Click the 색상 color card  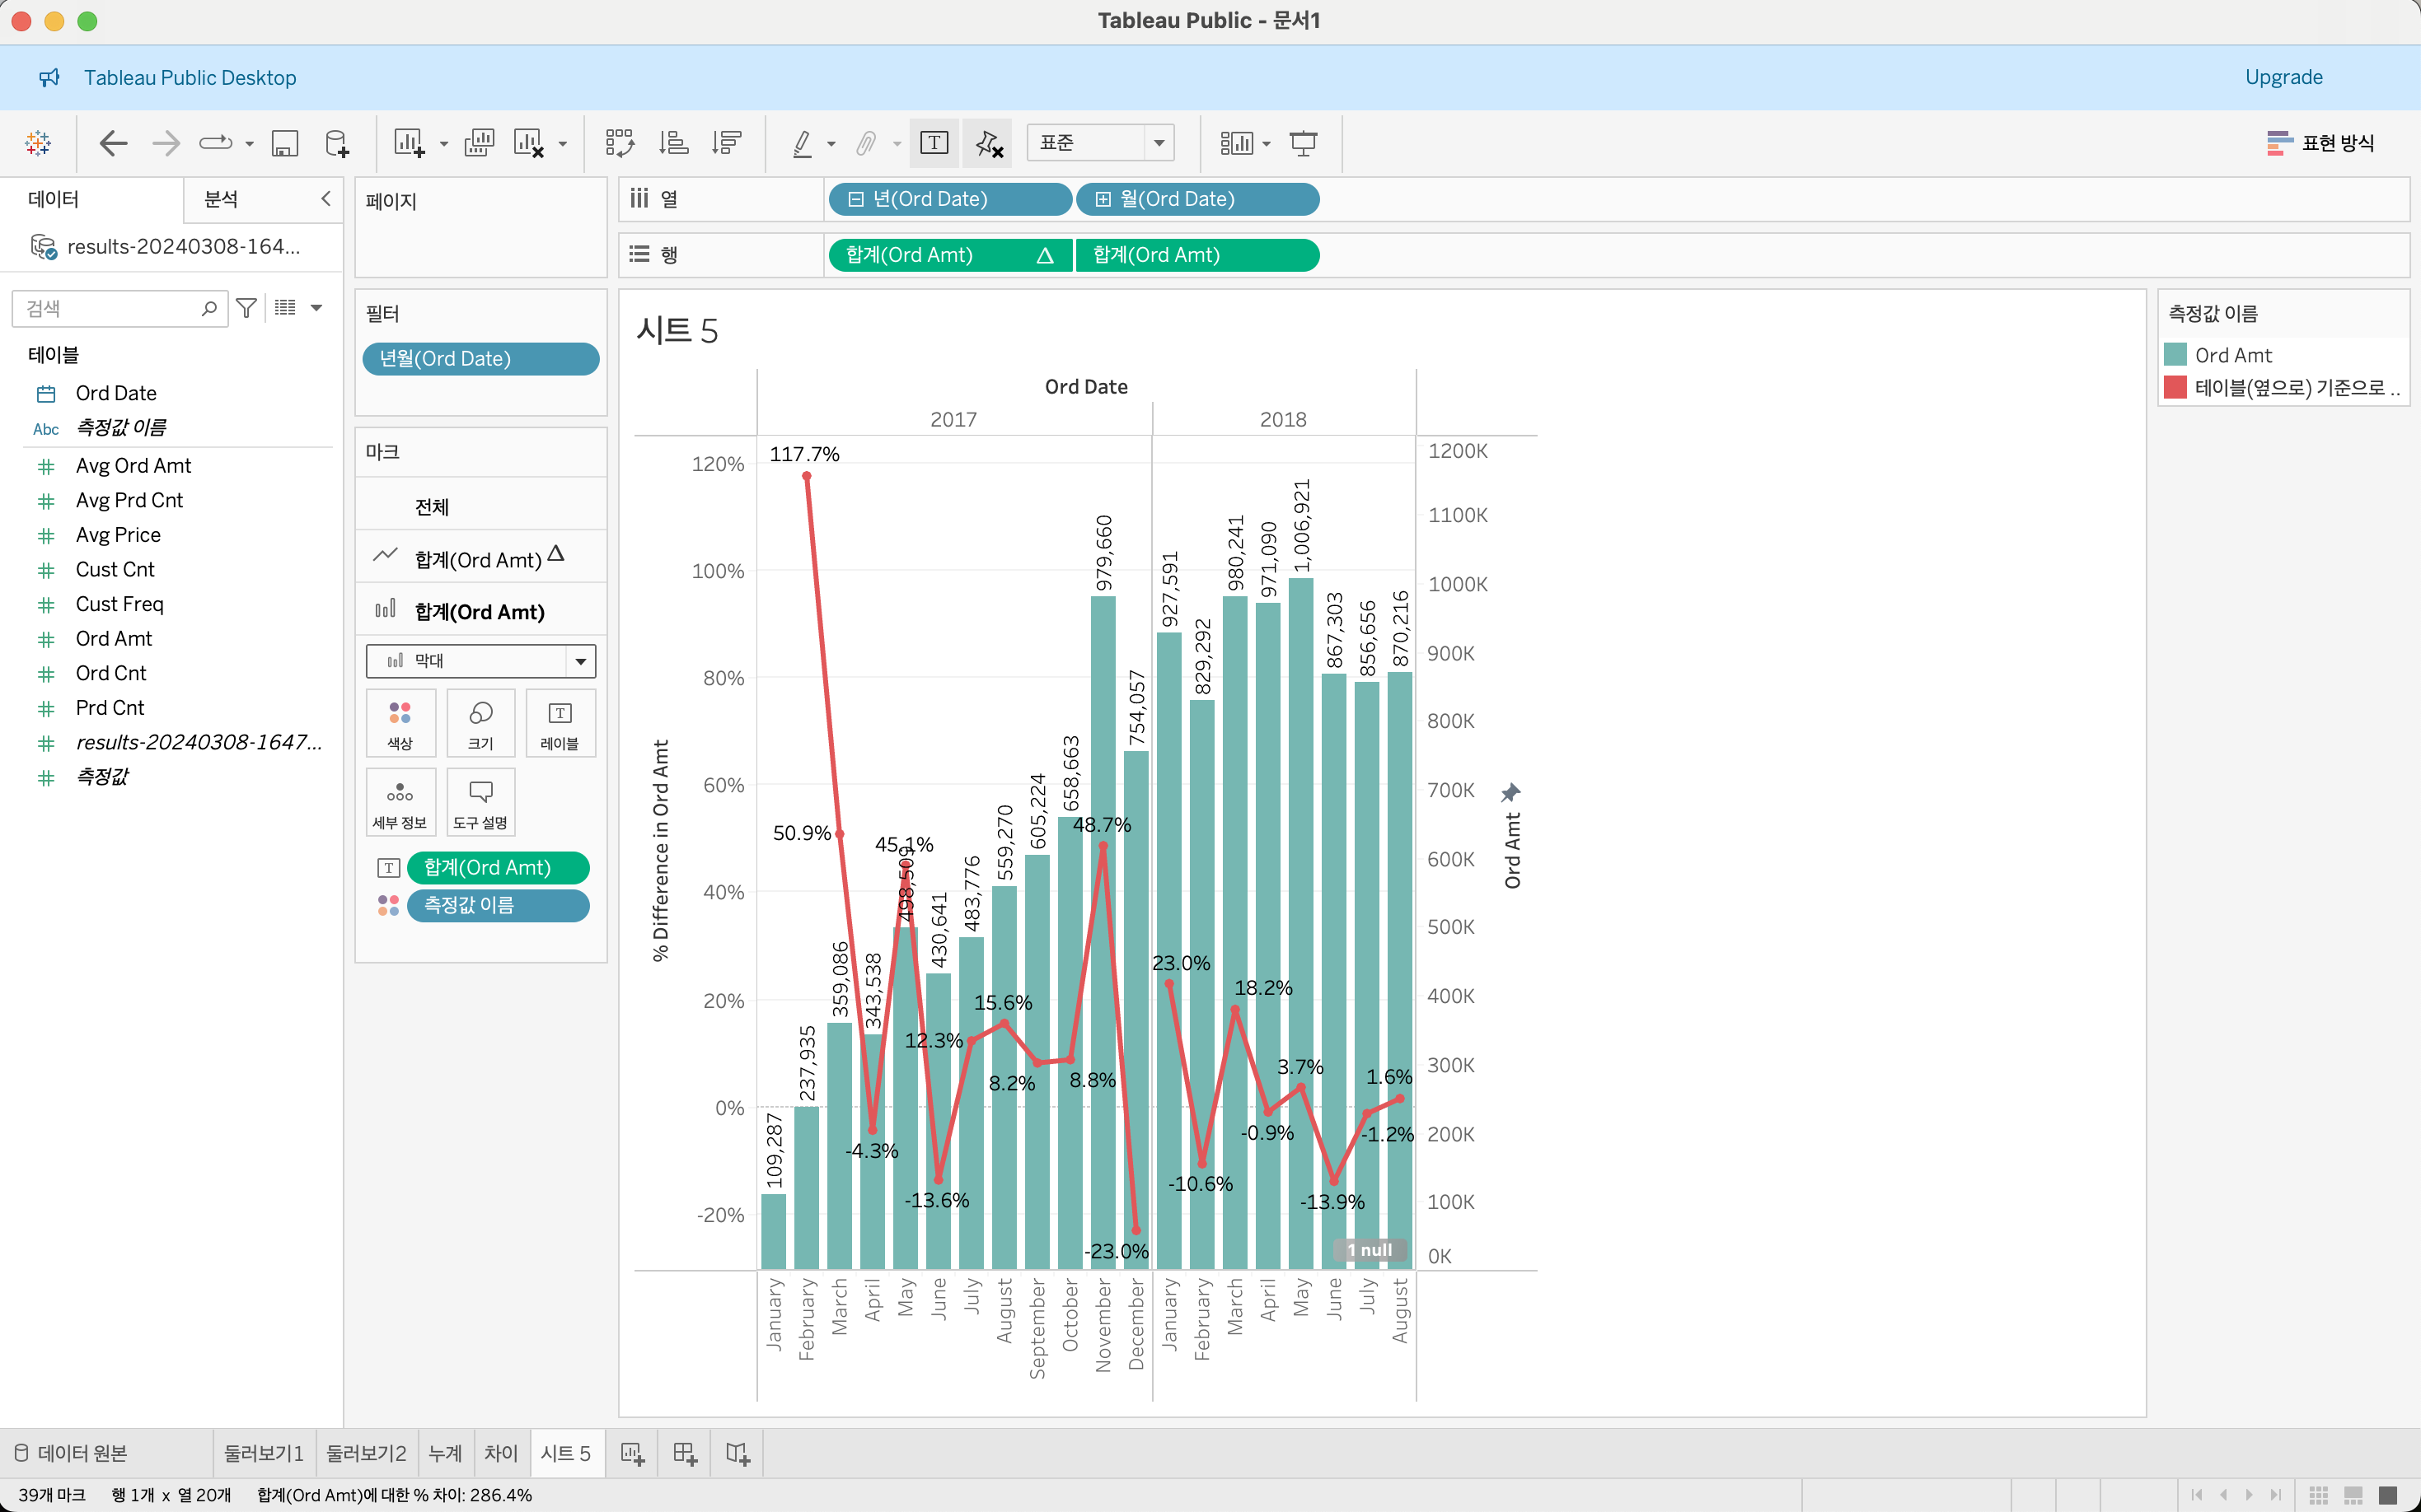[400, 723]
